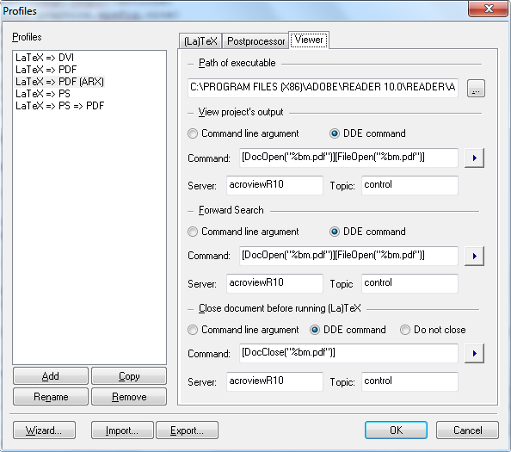
Task: Click the browse button for executable path
Action: click(x=476, y=88)
